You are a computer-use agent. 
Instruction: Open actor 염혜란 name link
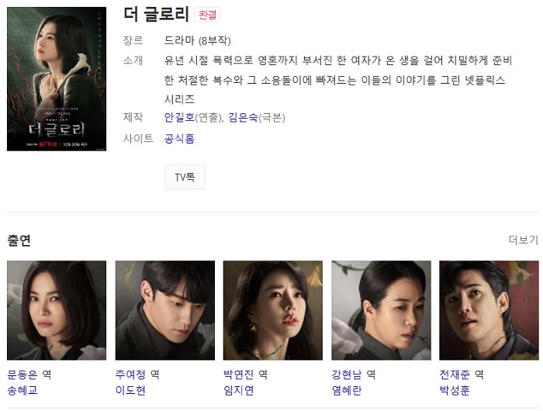pyautogui.click(x=347, y=390)
